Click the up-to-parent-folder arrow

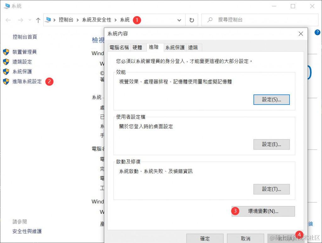coord(38,20)
